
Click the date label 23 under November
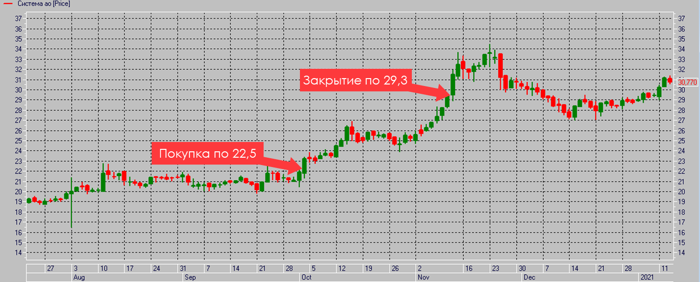pos(495,269)
